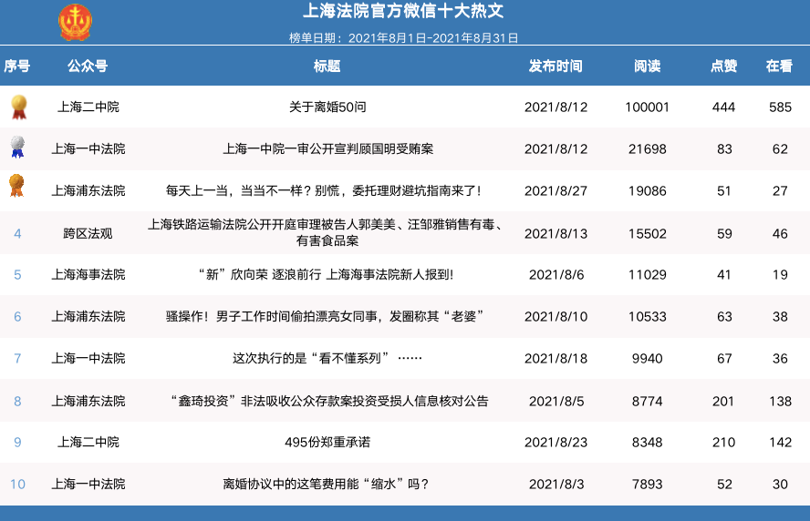Click 上海一中法院 in the 受贿案 row
Viewport: 810px width, 521px height.
[x=88, y=149]
